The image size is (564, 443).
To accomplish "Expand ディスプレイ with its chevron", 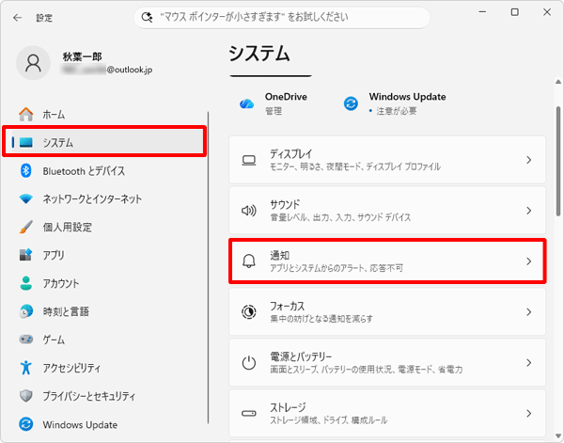I will pyautogui.click(x=528, y=160).
